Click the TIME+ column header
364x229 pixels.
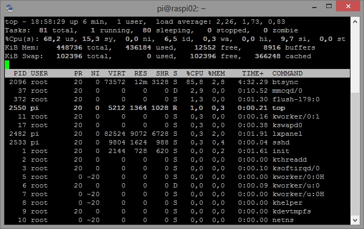(253, 73)
